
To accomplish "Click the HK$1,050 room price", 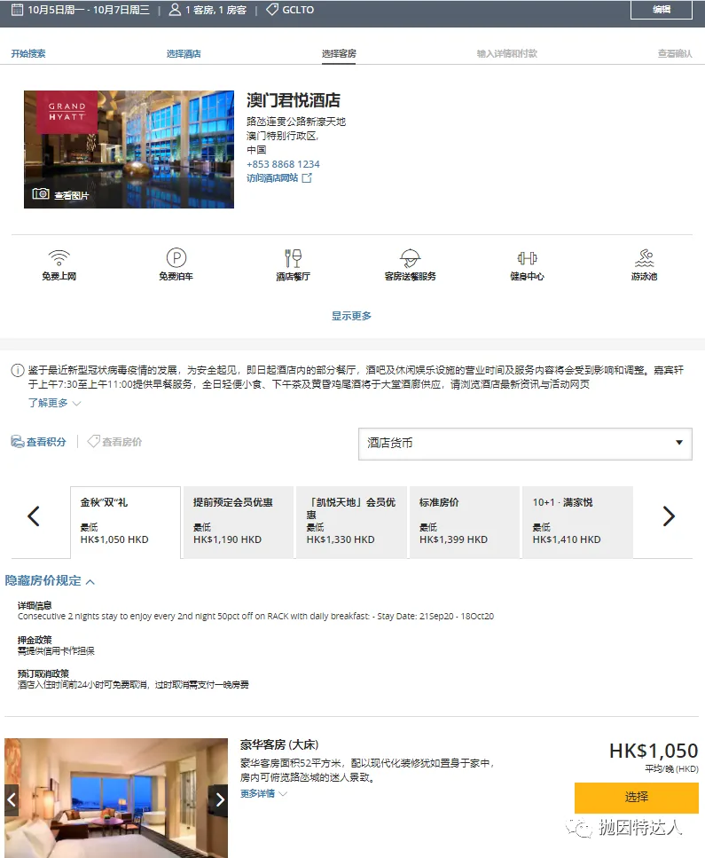I will pyautogui.click(x=654, y=751).
